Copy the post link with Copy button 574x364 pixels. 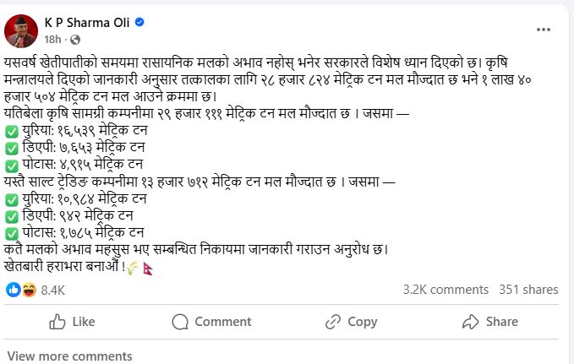(x=352, y=322)
